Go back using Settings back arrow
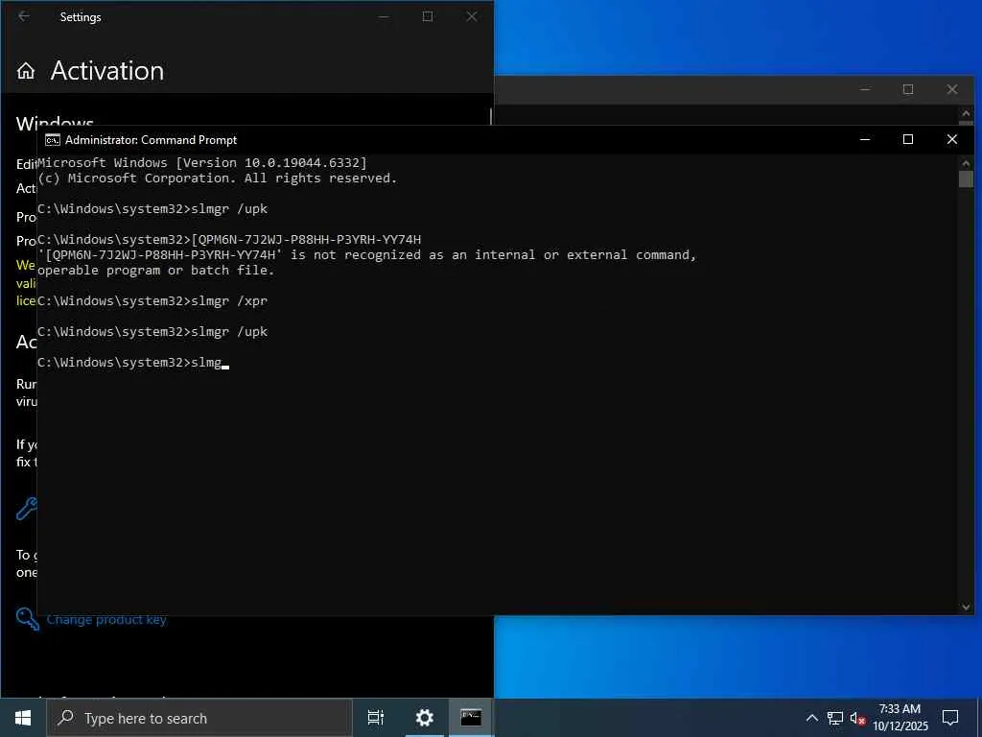Viewport: 982px width, 737px height. [24, 16]
